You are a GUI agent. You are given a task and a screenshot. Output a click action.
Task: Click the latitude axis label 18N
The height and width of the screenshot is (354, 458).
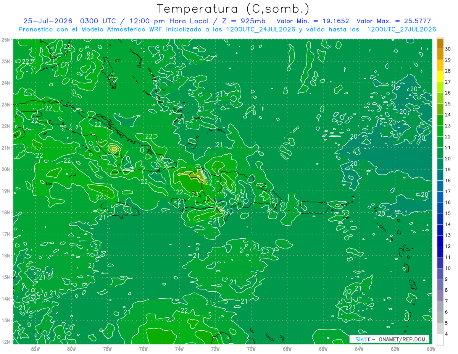click(x=5, y=212)
